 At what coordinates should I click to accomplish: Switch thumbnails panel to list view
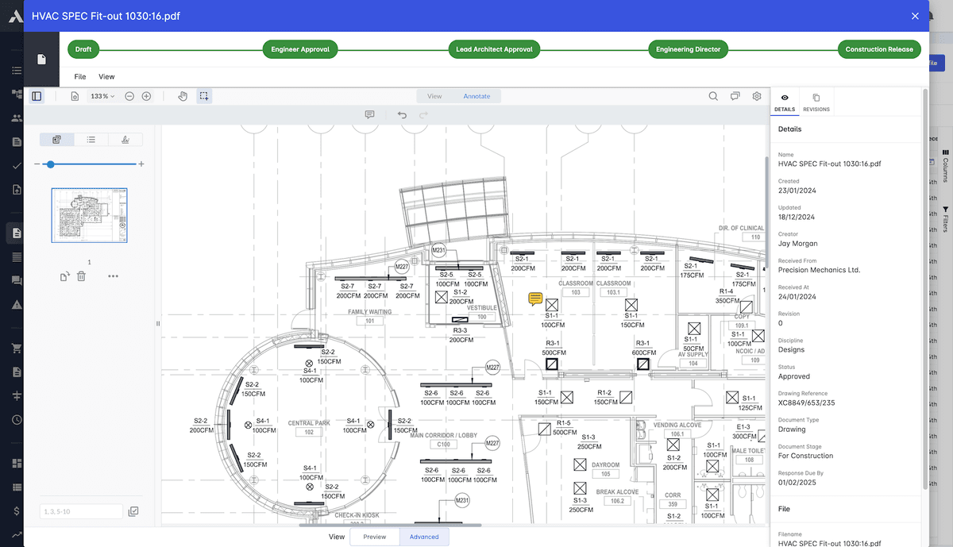[91, 139]
